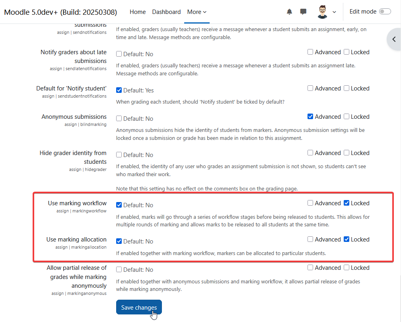Tick Advanced for Hide grader identity
The image size is (401, 322).
point(310,153)
